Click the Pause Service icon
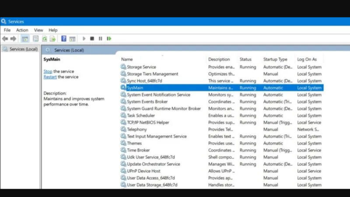Viewport: 350px width, 197px height. pyautogui.click(x=101, y=39)
